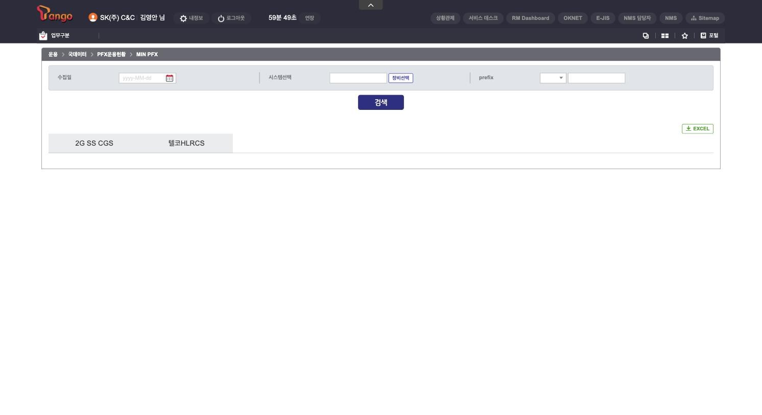Extend session with 연장 button

point(309,18)
